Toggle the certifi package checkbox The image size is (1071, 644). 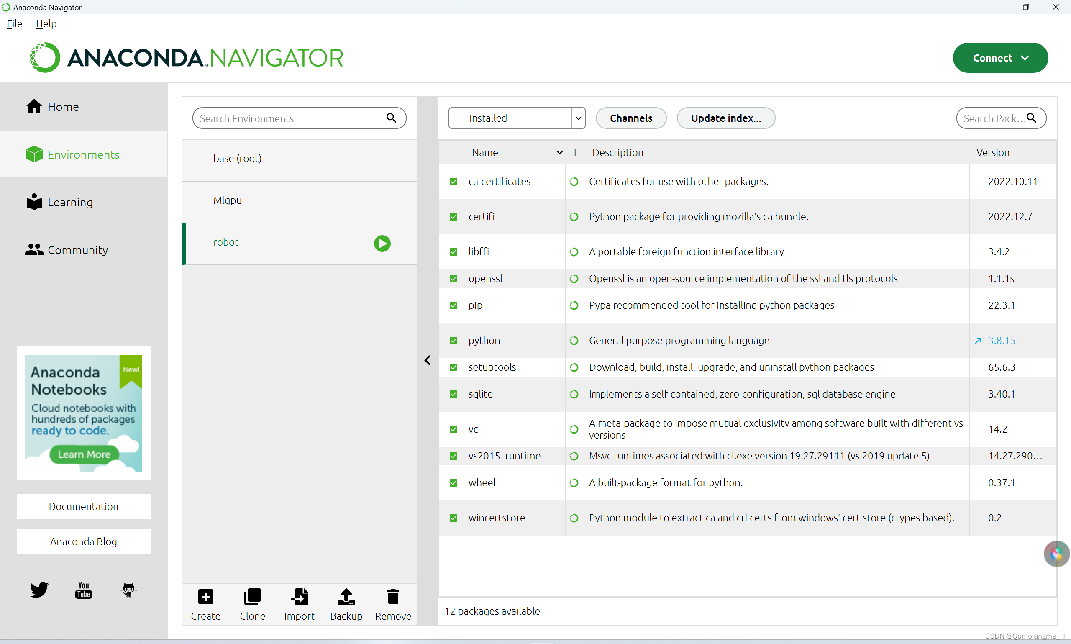(454, 216)
